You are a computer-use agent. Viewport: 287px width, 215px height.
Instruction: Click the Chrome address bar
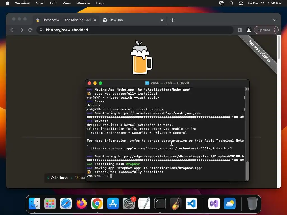tap(135, 30)
